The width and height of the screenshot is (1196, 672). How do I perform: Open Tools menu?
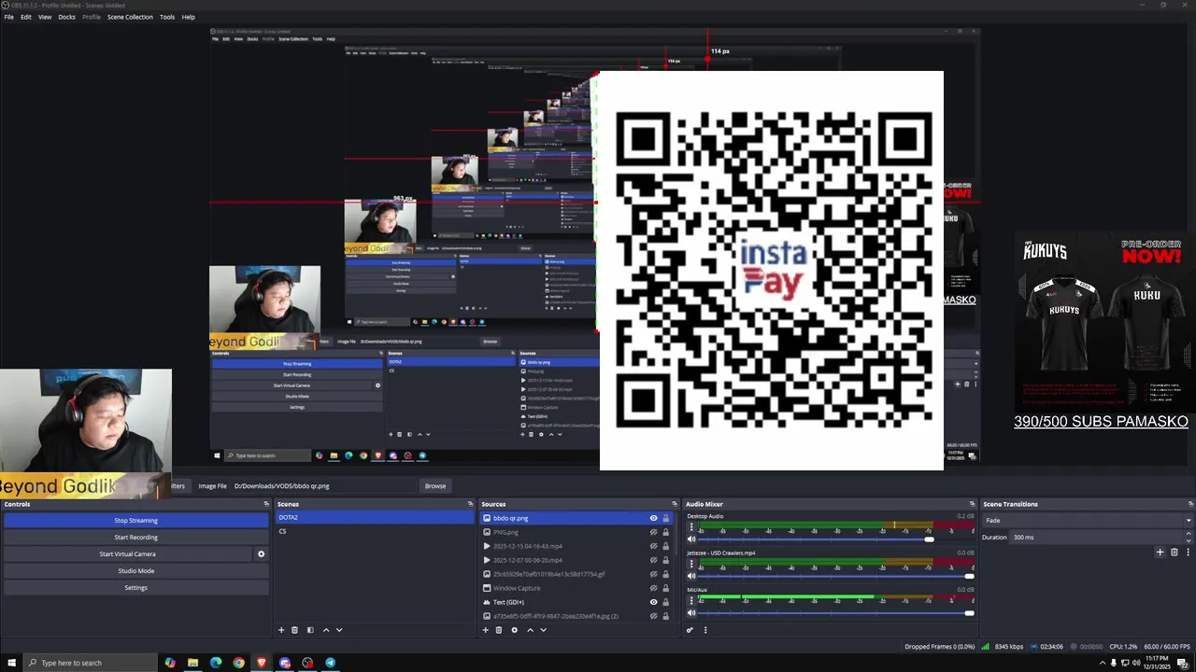click(x=167, y=17)
